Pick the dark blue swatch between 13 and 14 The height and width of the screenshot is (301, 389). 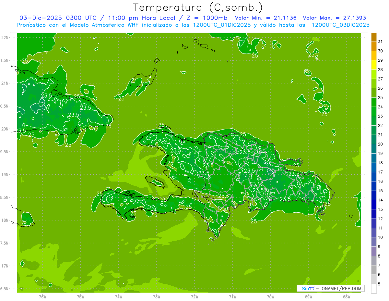pos(374,205)
